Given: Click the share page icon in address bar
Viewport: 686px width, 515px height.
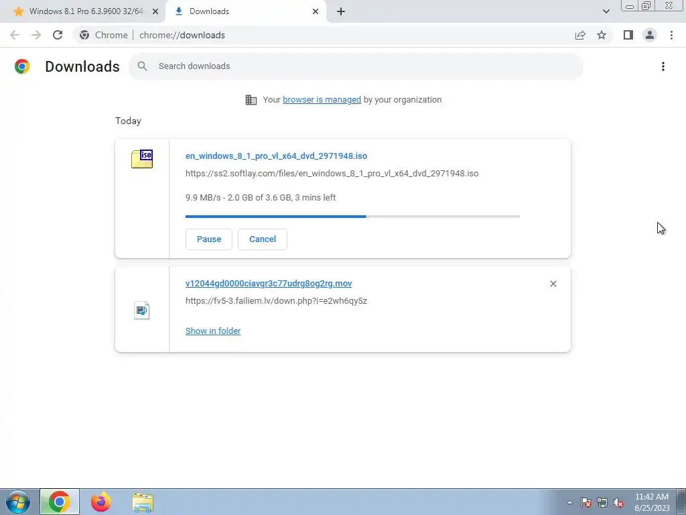Looking at the screenshot, I should (x=580, y=35).
